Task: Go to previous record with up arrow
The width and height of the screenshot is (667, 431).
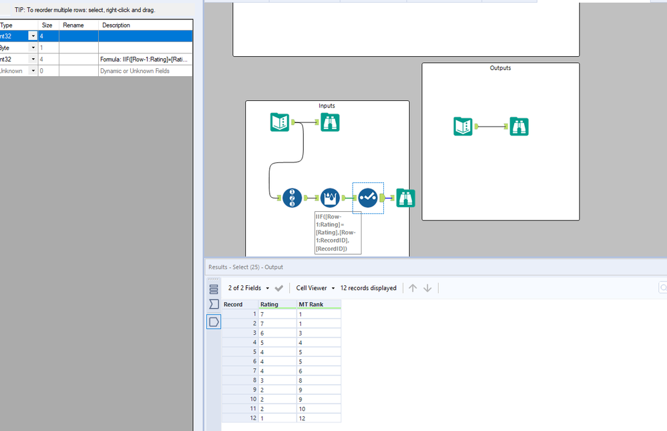Action: coord(413,288)
